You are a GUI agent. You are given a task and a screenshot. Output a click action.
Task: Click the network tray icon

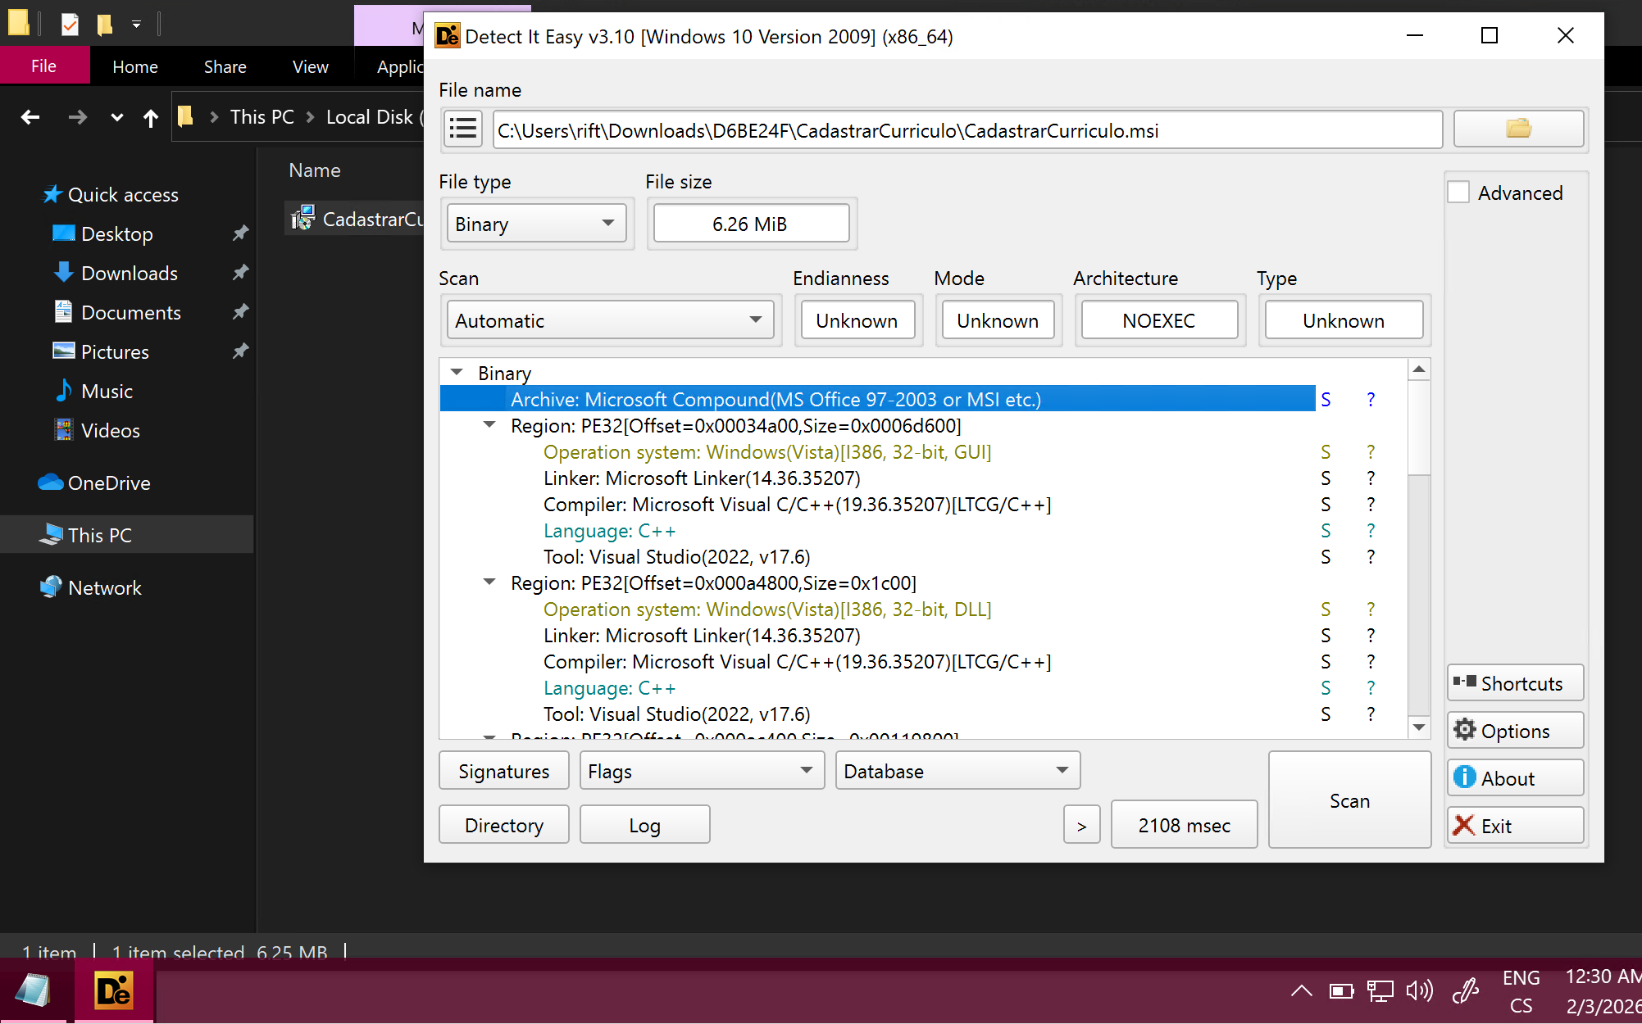click(1380, 991)
